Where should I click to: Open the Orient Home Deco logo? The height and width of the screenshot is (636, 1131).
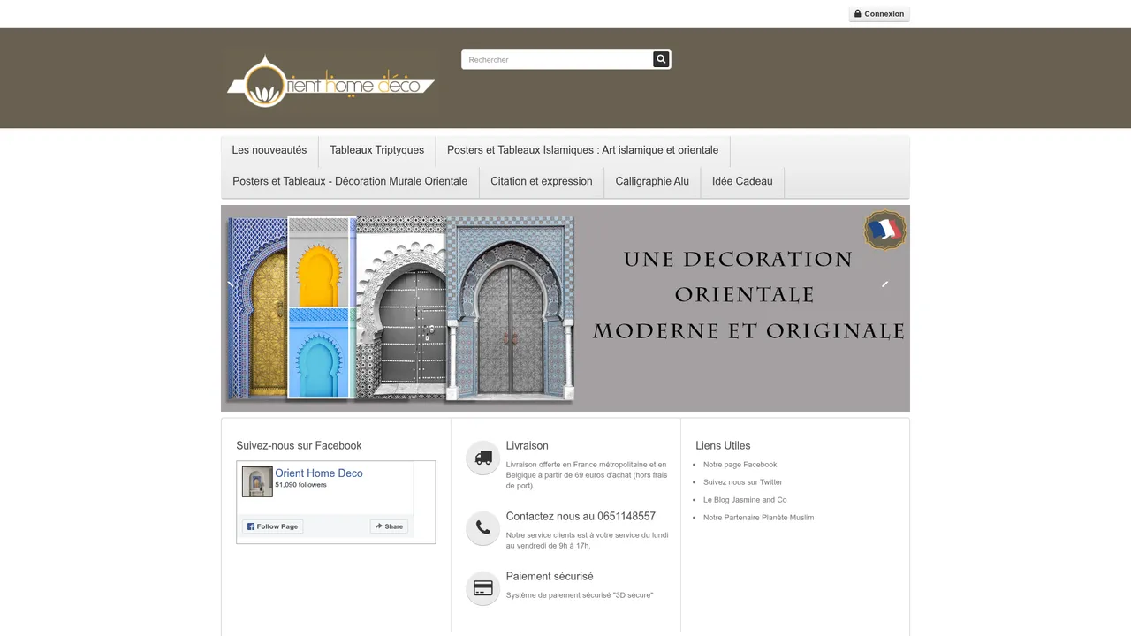point(330,82)
